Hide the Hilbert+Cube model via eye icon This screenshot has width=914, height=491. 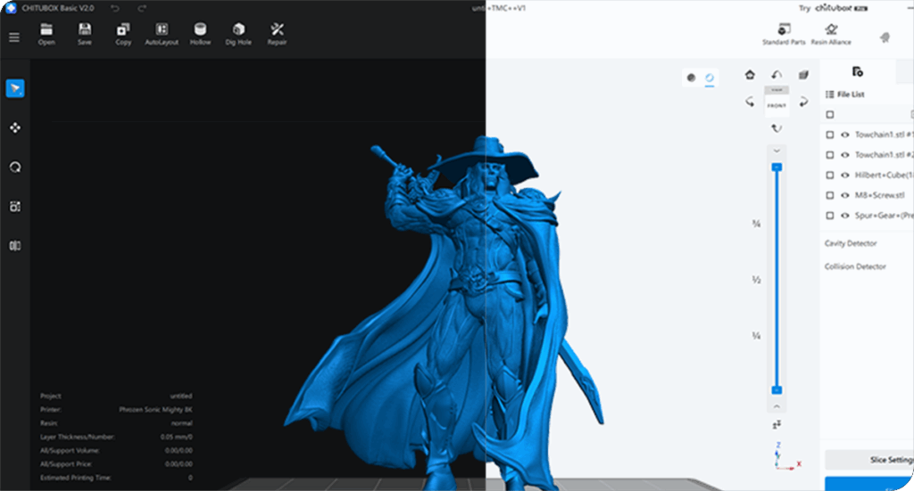(844, 176)
